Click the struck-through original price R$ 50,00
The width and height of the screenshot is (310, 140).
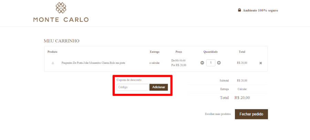pyautogui.click(x=180, y=60)
